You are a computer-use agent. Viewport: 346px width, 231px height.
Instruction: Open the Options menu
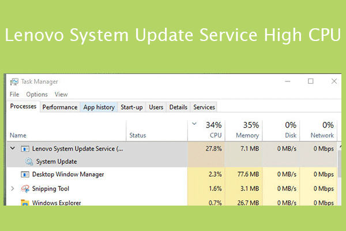(37, 94)
